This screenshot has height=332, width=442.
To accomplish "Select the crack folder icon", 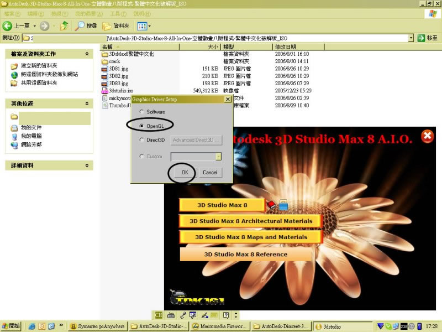I will pos(105,61).
